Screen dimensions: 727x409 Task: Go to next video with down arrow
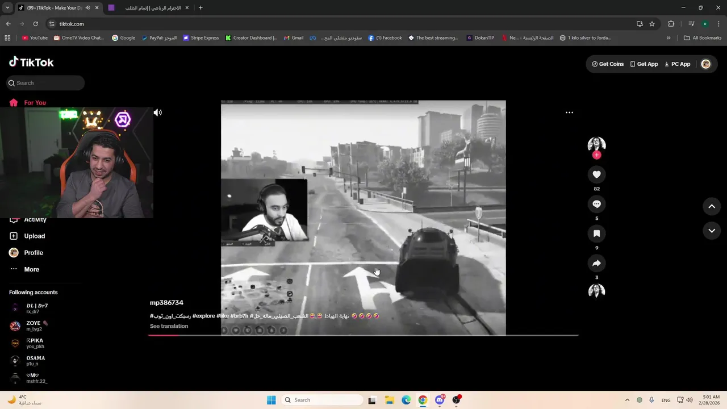(x=712, y=231)
